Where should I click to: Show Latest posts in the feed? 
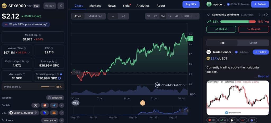[x=253, y=43]
